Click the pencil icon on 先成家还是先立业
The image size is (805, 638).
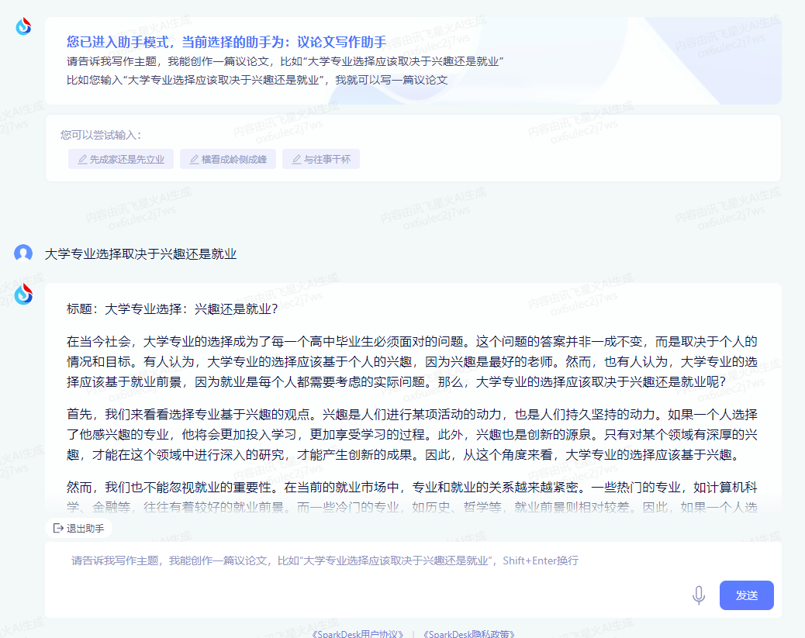(81, 159)
